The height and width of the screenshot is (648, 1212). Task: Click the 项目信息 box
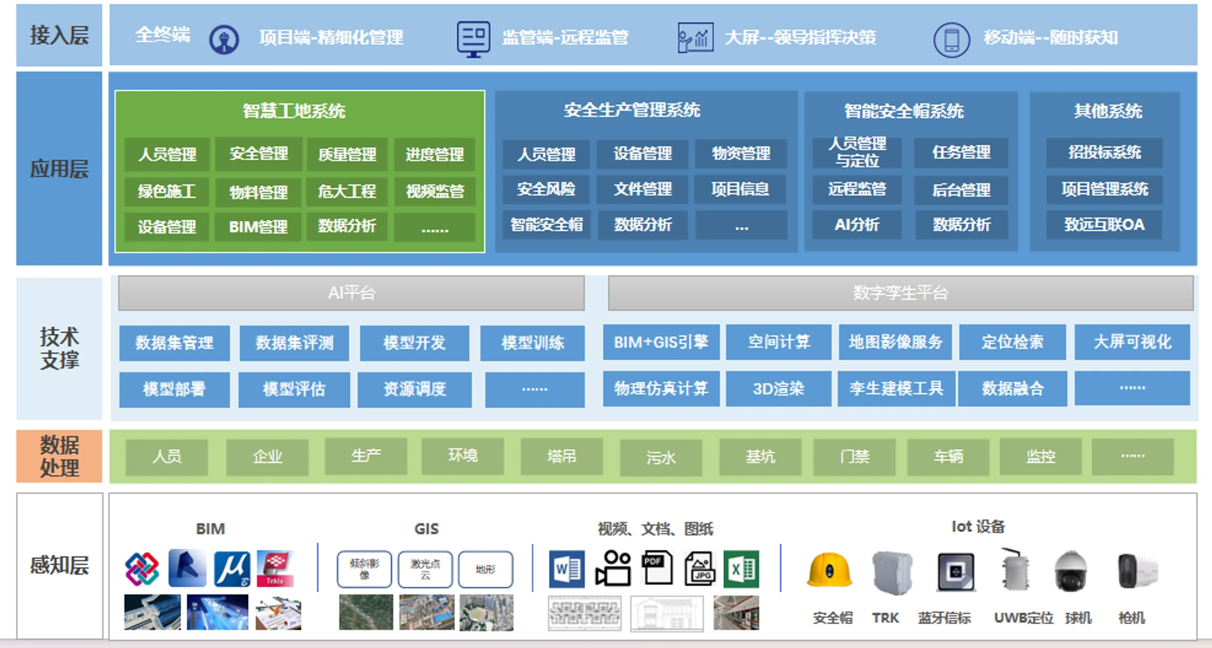[x=741, y=189]
